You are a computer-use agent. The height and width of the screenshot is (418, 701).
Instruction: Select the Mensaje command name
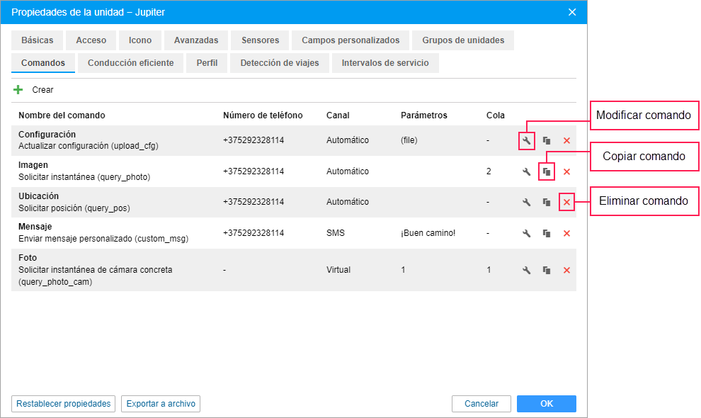35,227
